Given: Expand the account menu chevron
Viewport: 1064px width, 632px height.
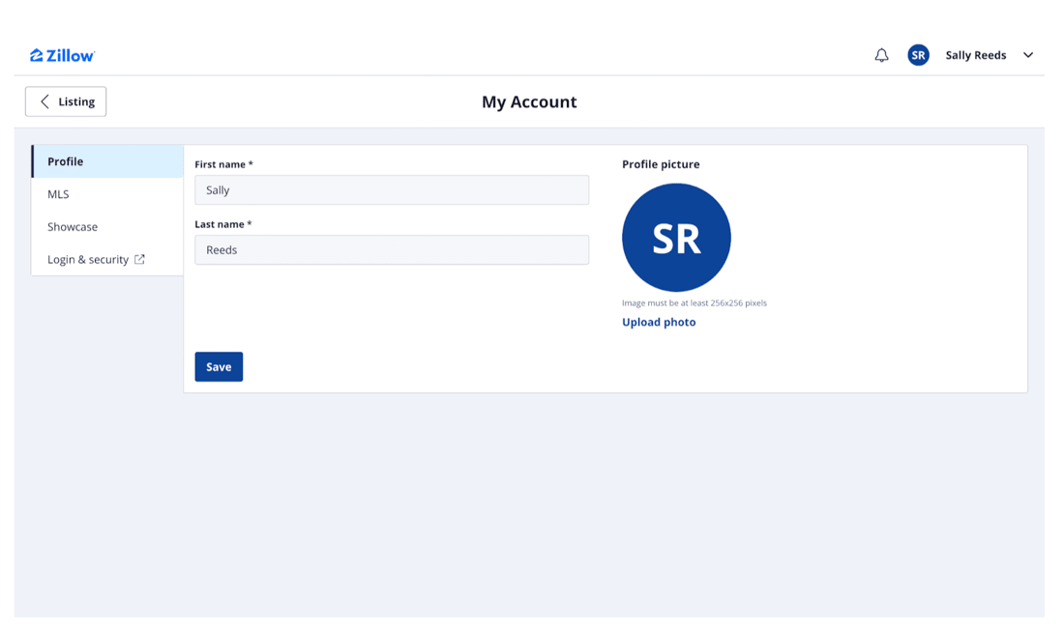Looking at the screenshot, I should point(1028,55).
